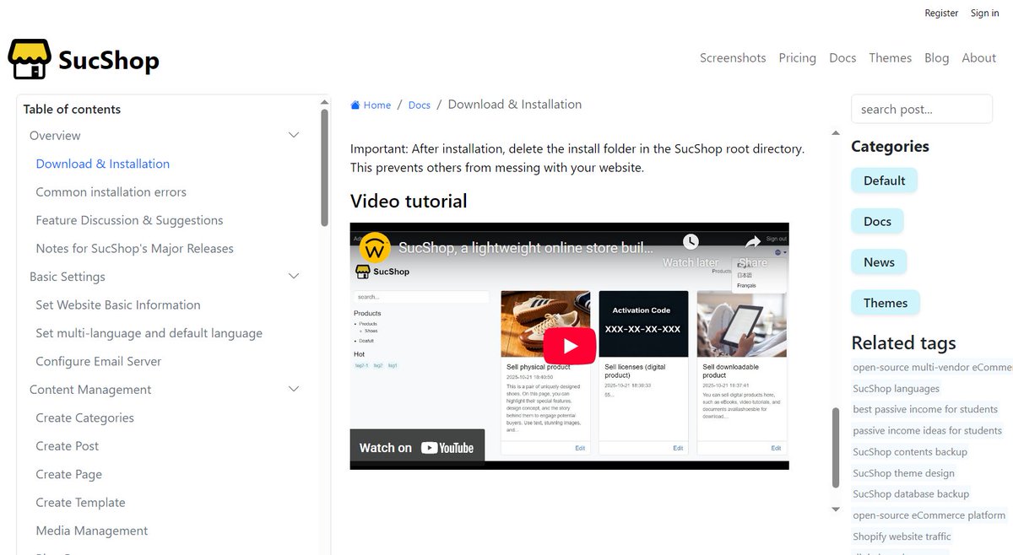
Task: Play the YouTube video tutorial
Action: tap(570, 346)
